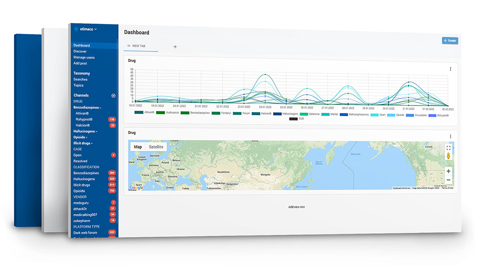Open map Terms of Use link
Screen dimensions: 480x270
pos(447,188)
